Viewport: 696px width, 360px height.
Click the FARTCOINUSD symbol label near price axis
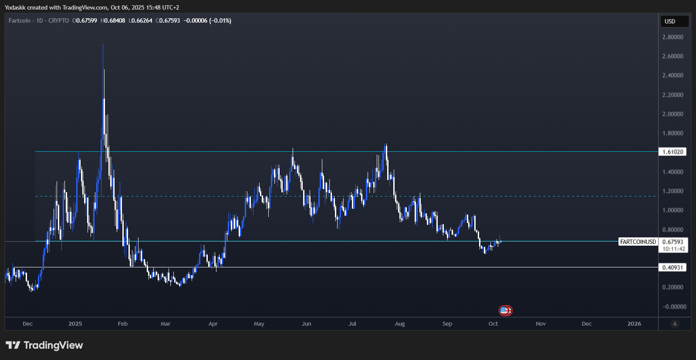(638, 242)
